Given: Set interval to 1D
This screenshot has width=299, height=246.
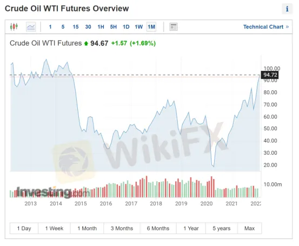Looking at the screenshot, I should coord(126,26).
